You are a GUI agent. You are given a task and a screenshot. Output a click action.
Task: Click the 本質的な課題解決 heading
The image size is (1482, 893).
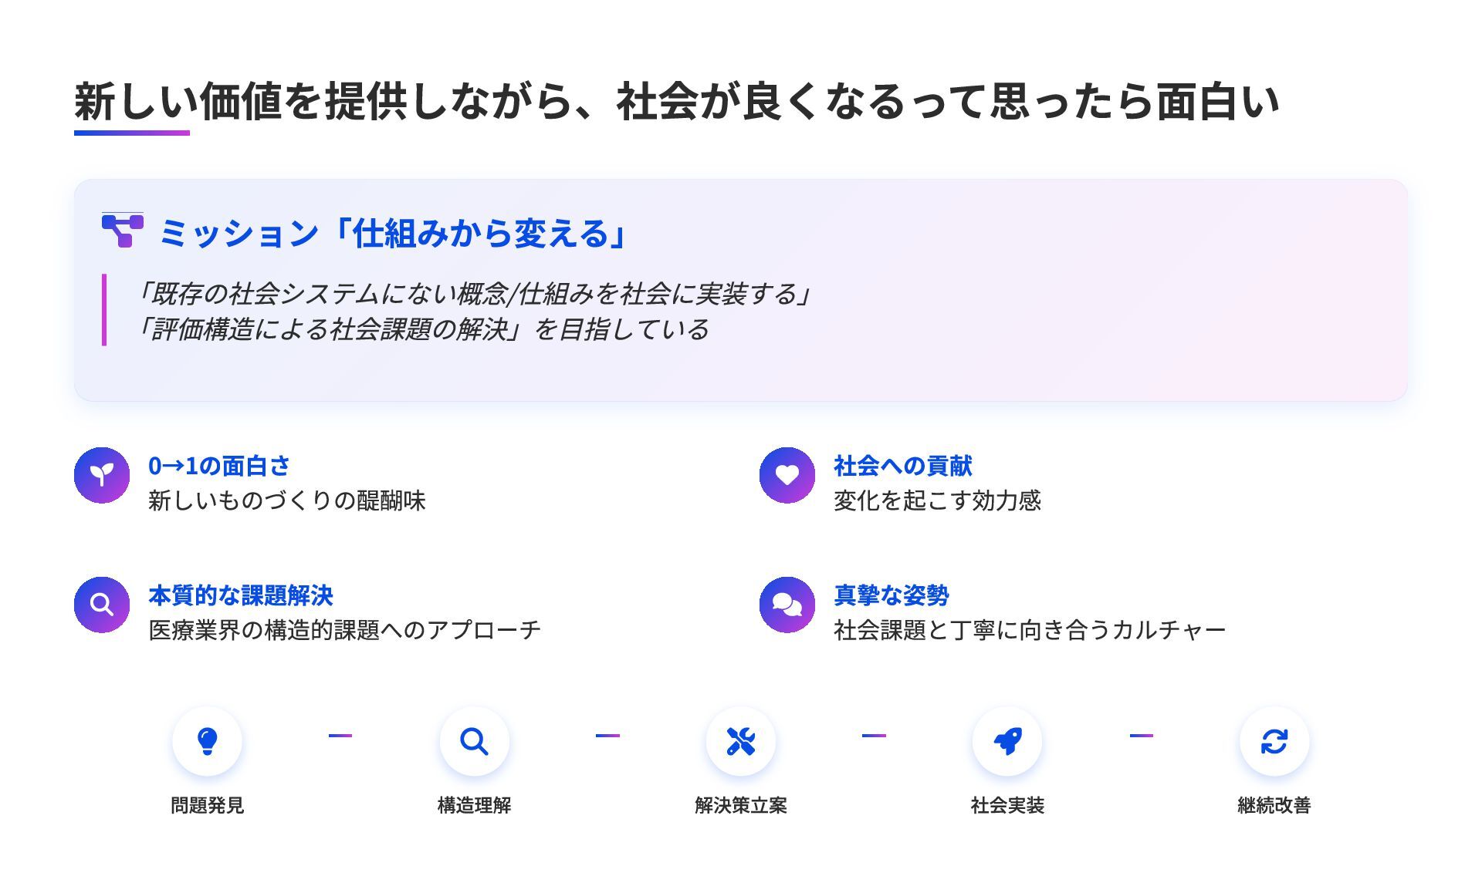pos(241,595)
